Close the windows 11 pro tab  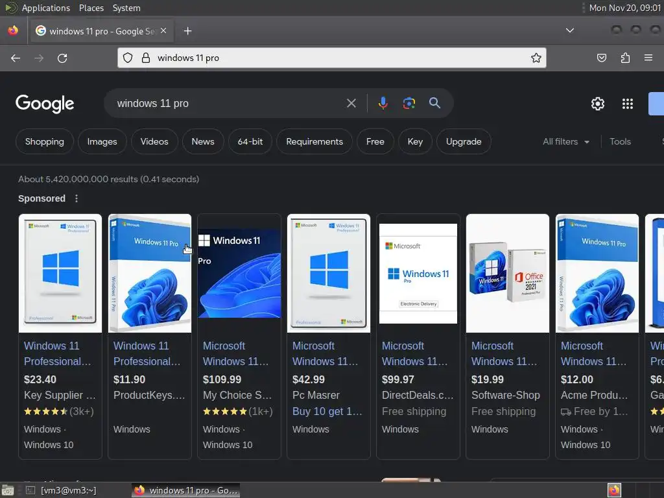coord(163,31)
